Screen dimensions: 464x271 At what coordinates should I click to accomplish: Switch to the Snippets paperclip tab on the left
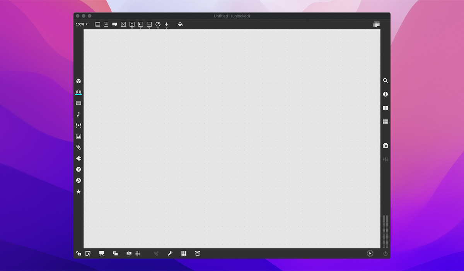78,147
